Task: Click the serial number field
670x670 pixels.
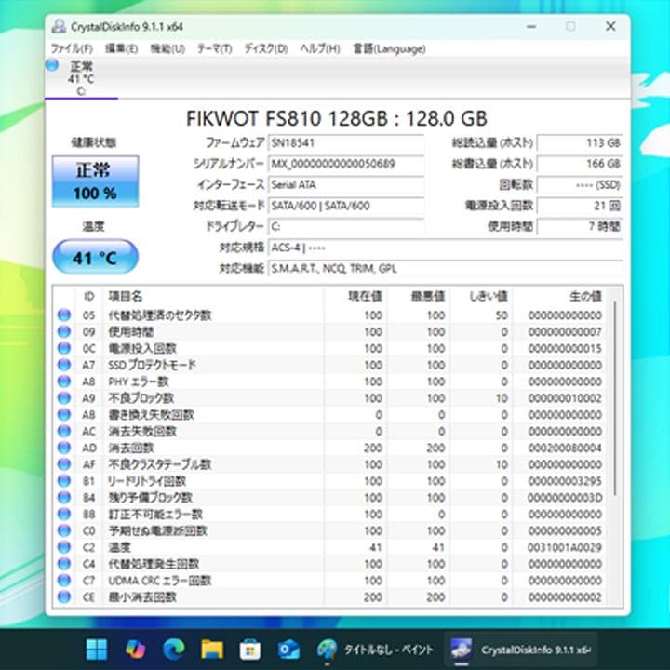Action: pyautogui.click(x=346, y=164)
